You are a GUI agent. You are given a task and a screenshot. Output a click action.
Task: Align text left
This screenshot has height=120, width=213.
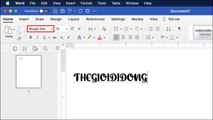click(116, 37)
